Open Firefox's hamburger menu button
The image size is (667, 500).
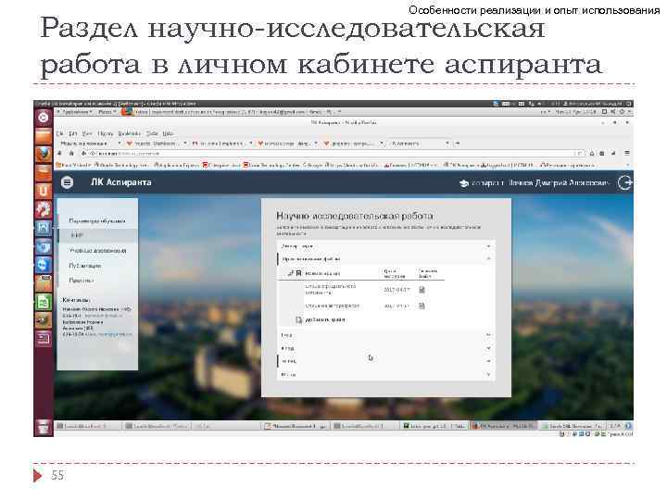pos(627,153)
